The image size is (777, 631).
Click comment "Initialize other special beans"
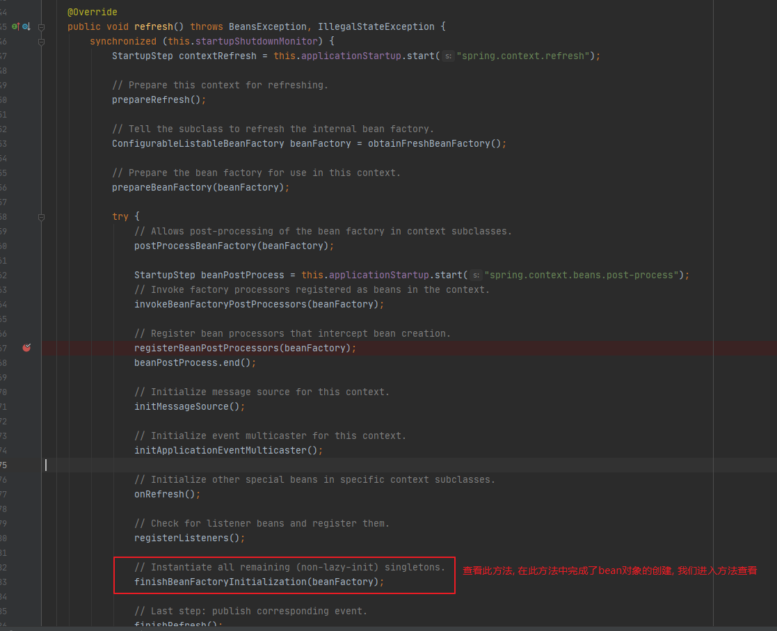tap(314, 480)
